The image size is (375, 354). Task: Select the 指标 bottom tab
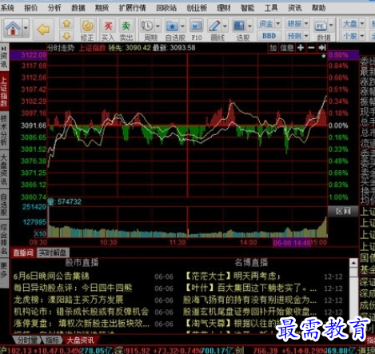coord(52,340)
